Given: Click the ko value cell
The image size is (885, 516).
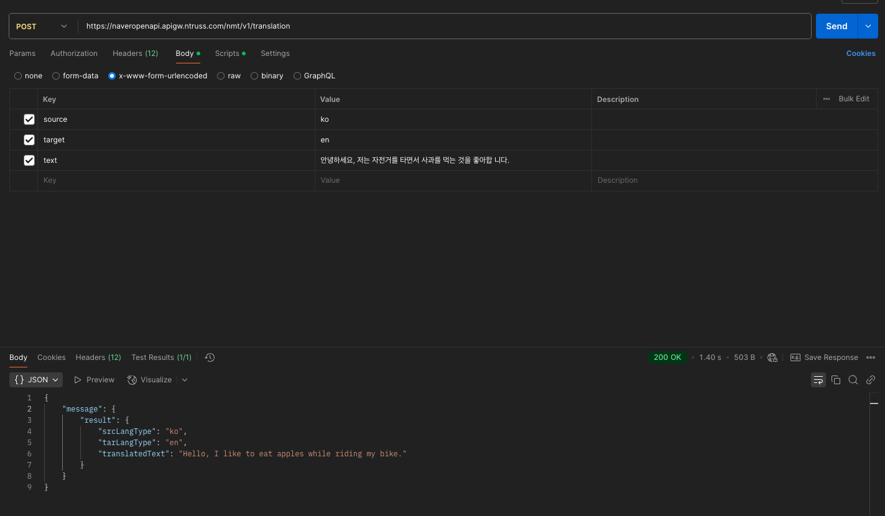Looking at the screenshot, I should tap(453, 119).
